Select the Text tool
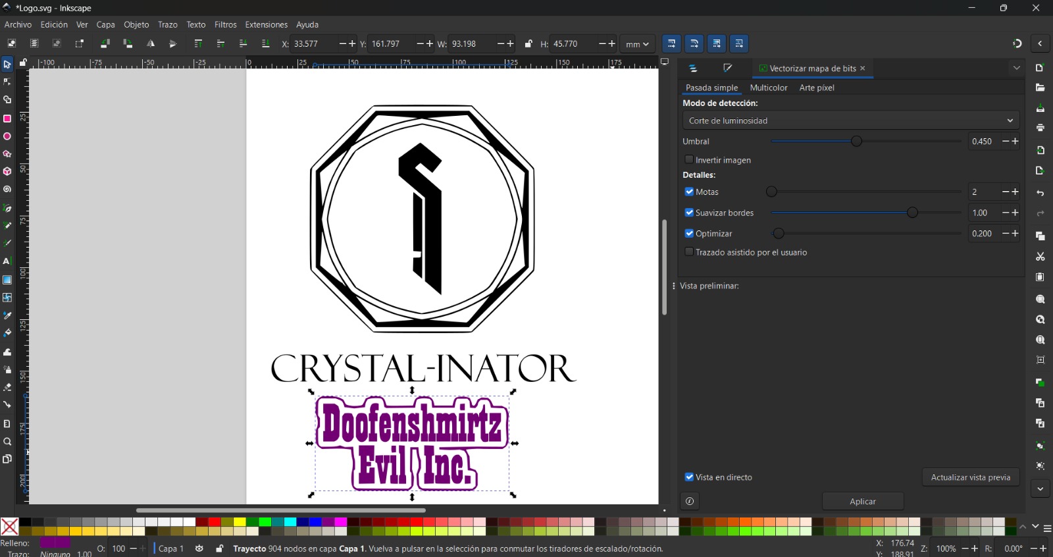 7,261
